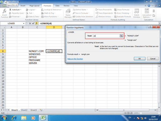
Task: Switch to Sheet2 tab
Action: tap(24, 110)
